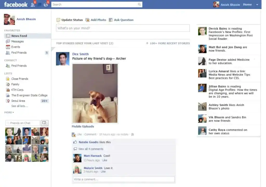
Task: Click the Evergreen State College list icon
Action: point(8,95)
